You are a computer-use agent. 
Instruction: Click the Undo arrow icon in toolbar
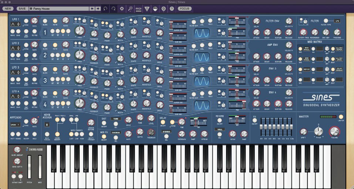coord(105,9)
